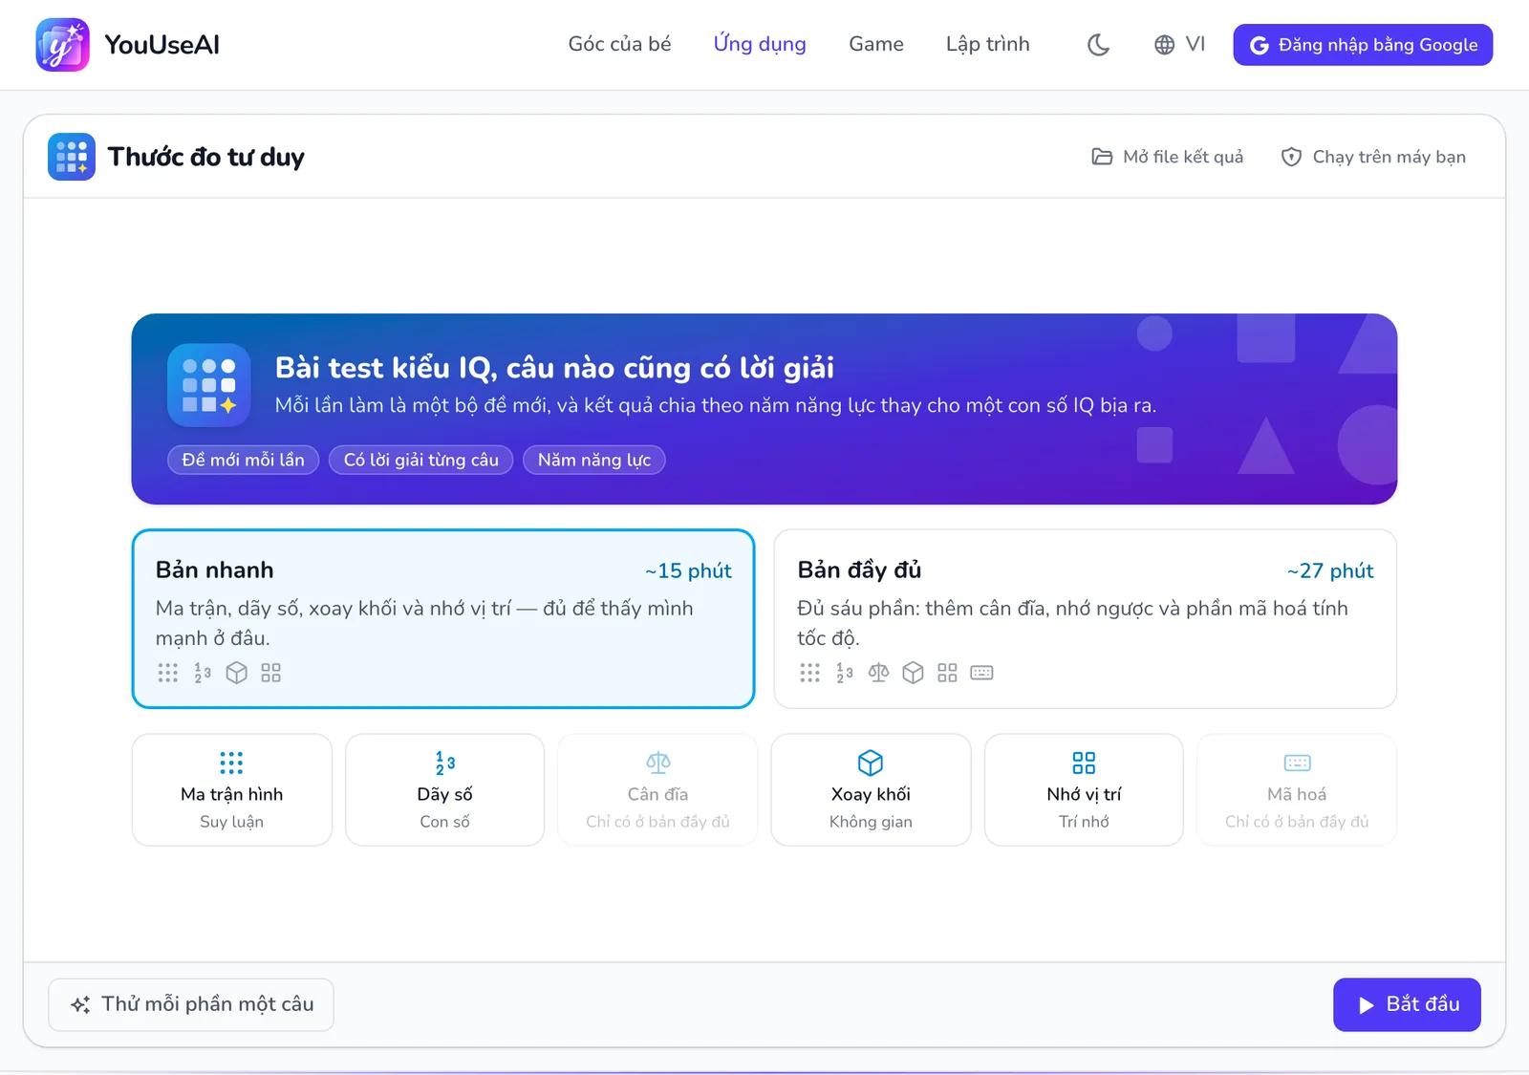This screenshot has height=1075, width=1529.
Task: Click the four-squares icon in Bản đầy đủ
Action: (x=947, y=673)
